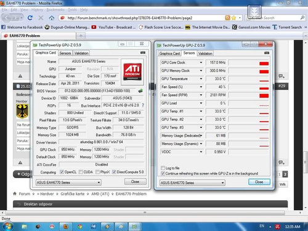Screen dimensions: 308x231
Task: Open Windows Start menu orb
Action: coord(7,226)
